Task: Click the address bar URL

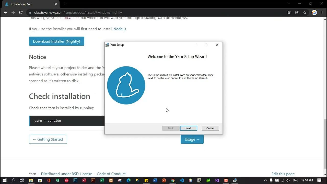Action: tap(78, 13)
